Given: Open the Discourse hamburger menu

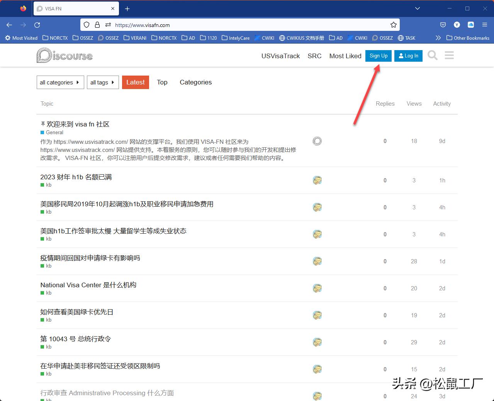Looking at the screenshot, I should [449, 55].
